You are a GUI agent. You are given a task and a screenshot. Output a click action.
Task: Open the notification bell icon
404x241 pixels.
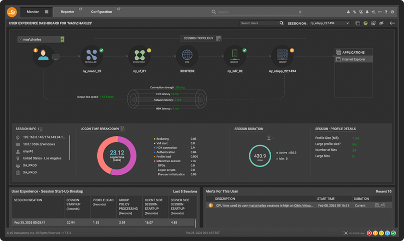367,12
